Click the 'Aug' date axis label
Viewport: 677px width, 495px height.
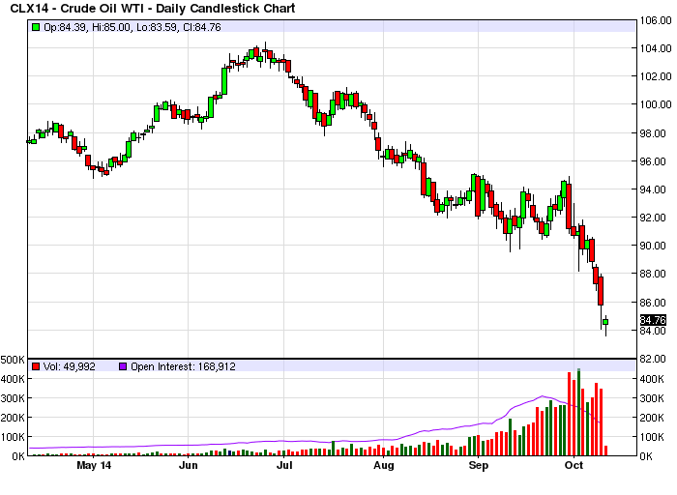pos(383,465)
